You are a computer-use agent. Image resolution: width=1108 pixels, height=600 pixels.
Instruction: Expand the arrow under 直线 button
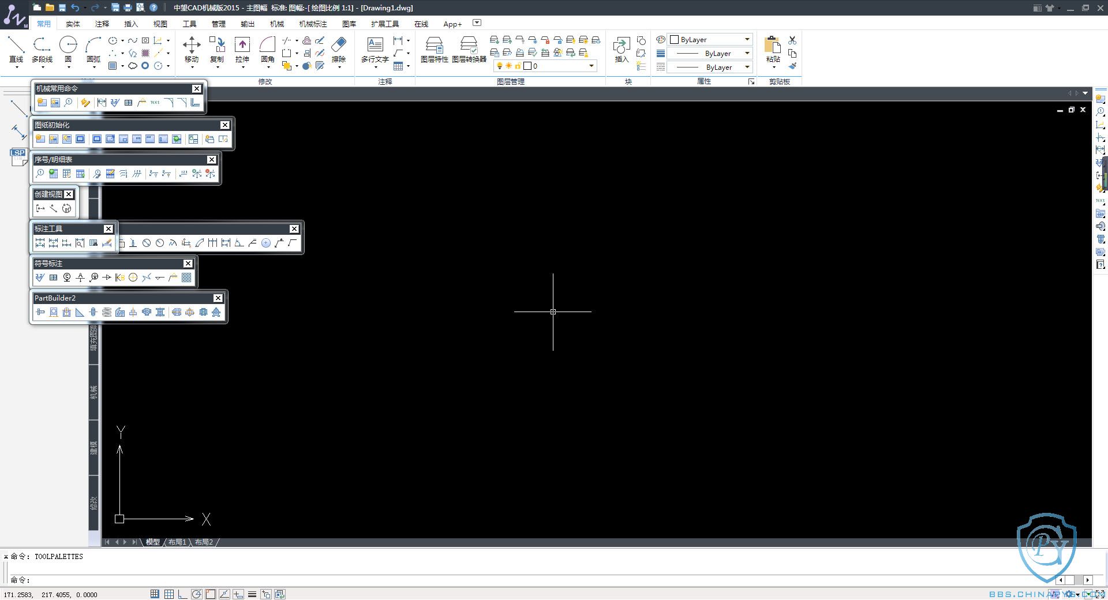coord(16,67)
